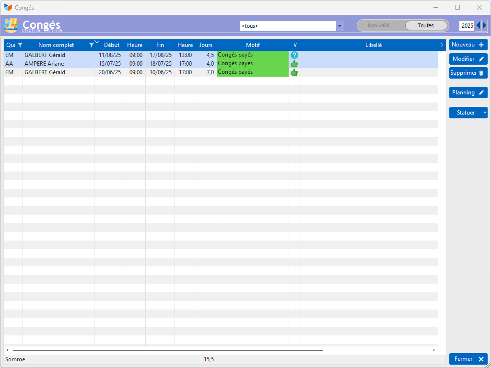Viewport: 491px width, 368px height.
Task: Open the <tous> employee dropdown
Action: [x=340, y=26]
